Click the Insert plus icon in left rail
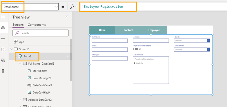The width and height of the screenshot is (227, 107). (3, 39)
